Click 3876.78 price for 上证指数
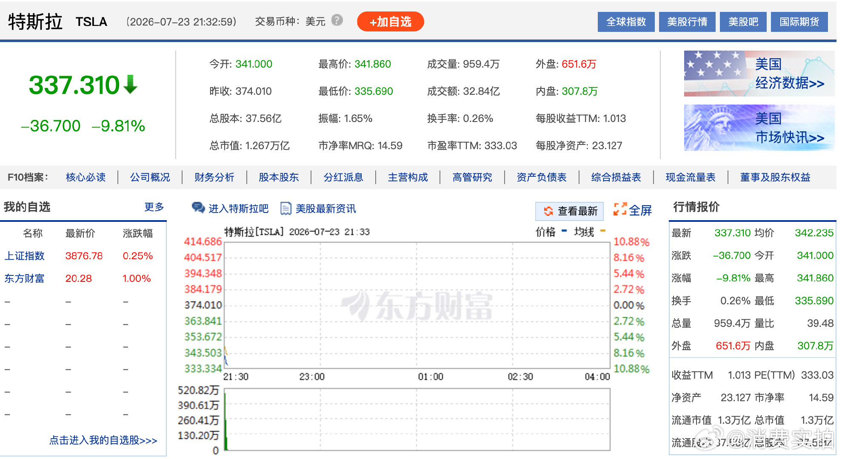The image size is (842, 459). point(84,256)
